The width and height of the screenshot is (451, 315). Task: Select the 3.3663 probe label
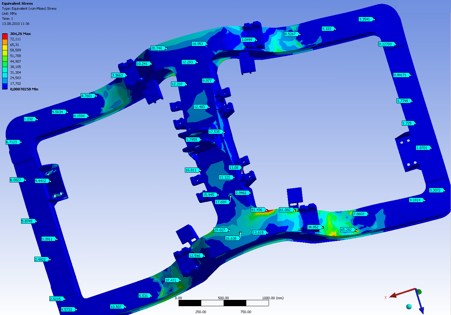[119, 75]
